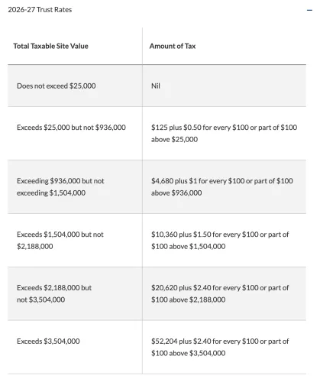Select 'Exceeds $1,504,000 but not $2,188,000' cell
The image size is (320, 382).
click(x=75, y=241)
